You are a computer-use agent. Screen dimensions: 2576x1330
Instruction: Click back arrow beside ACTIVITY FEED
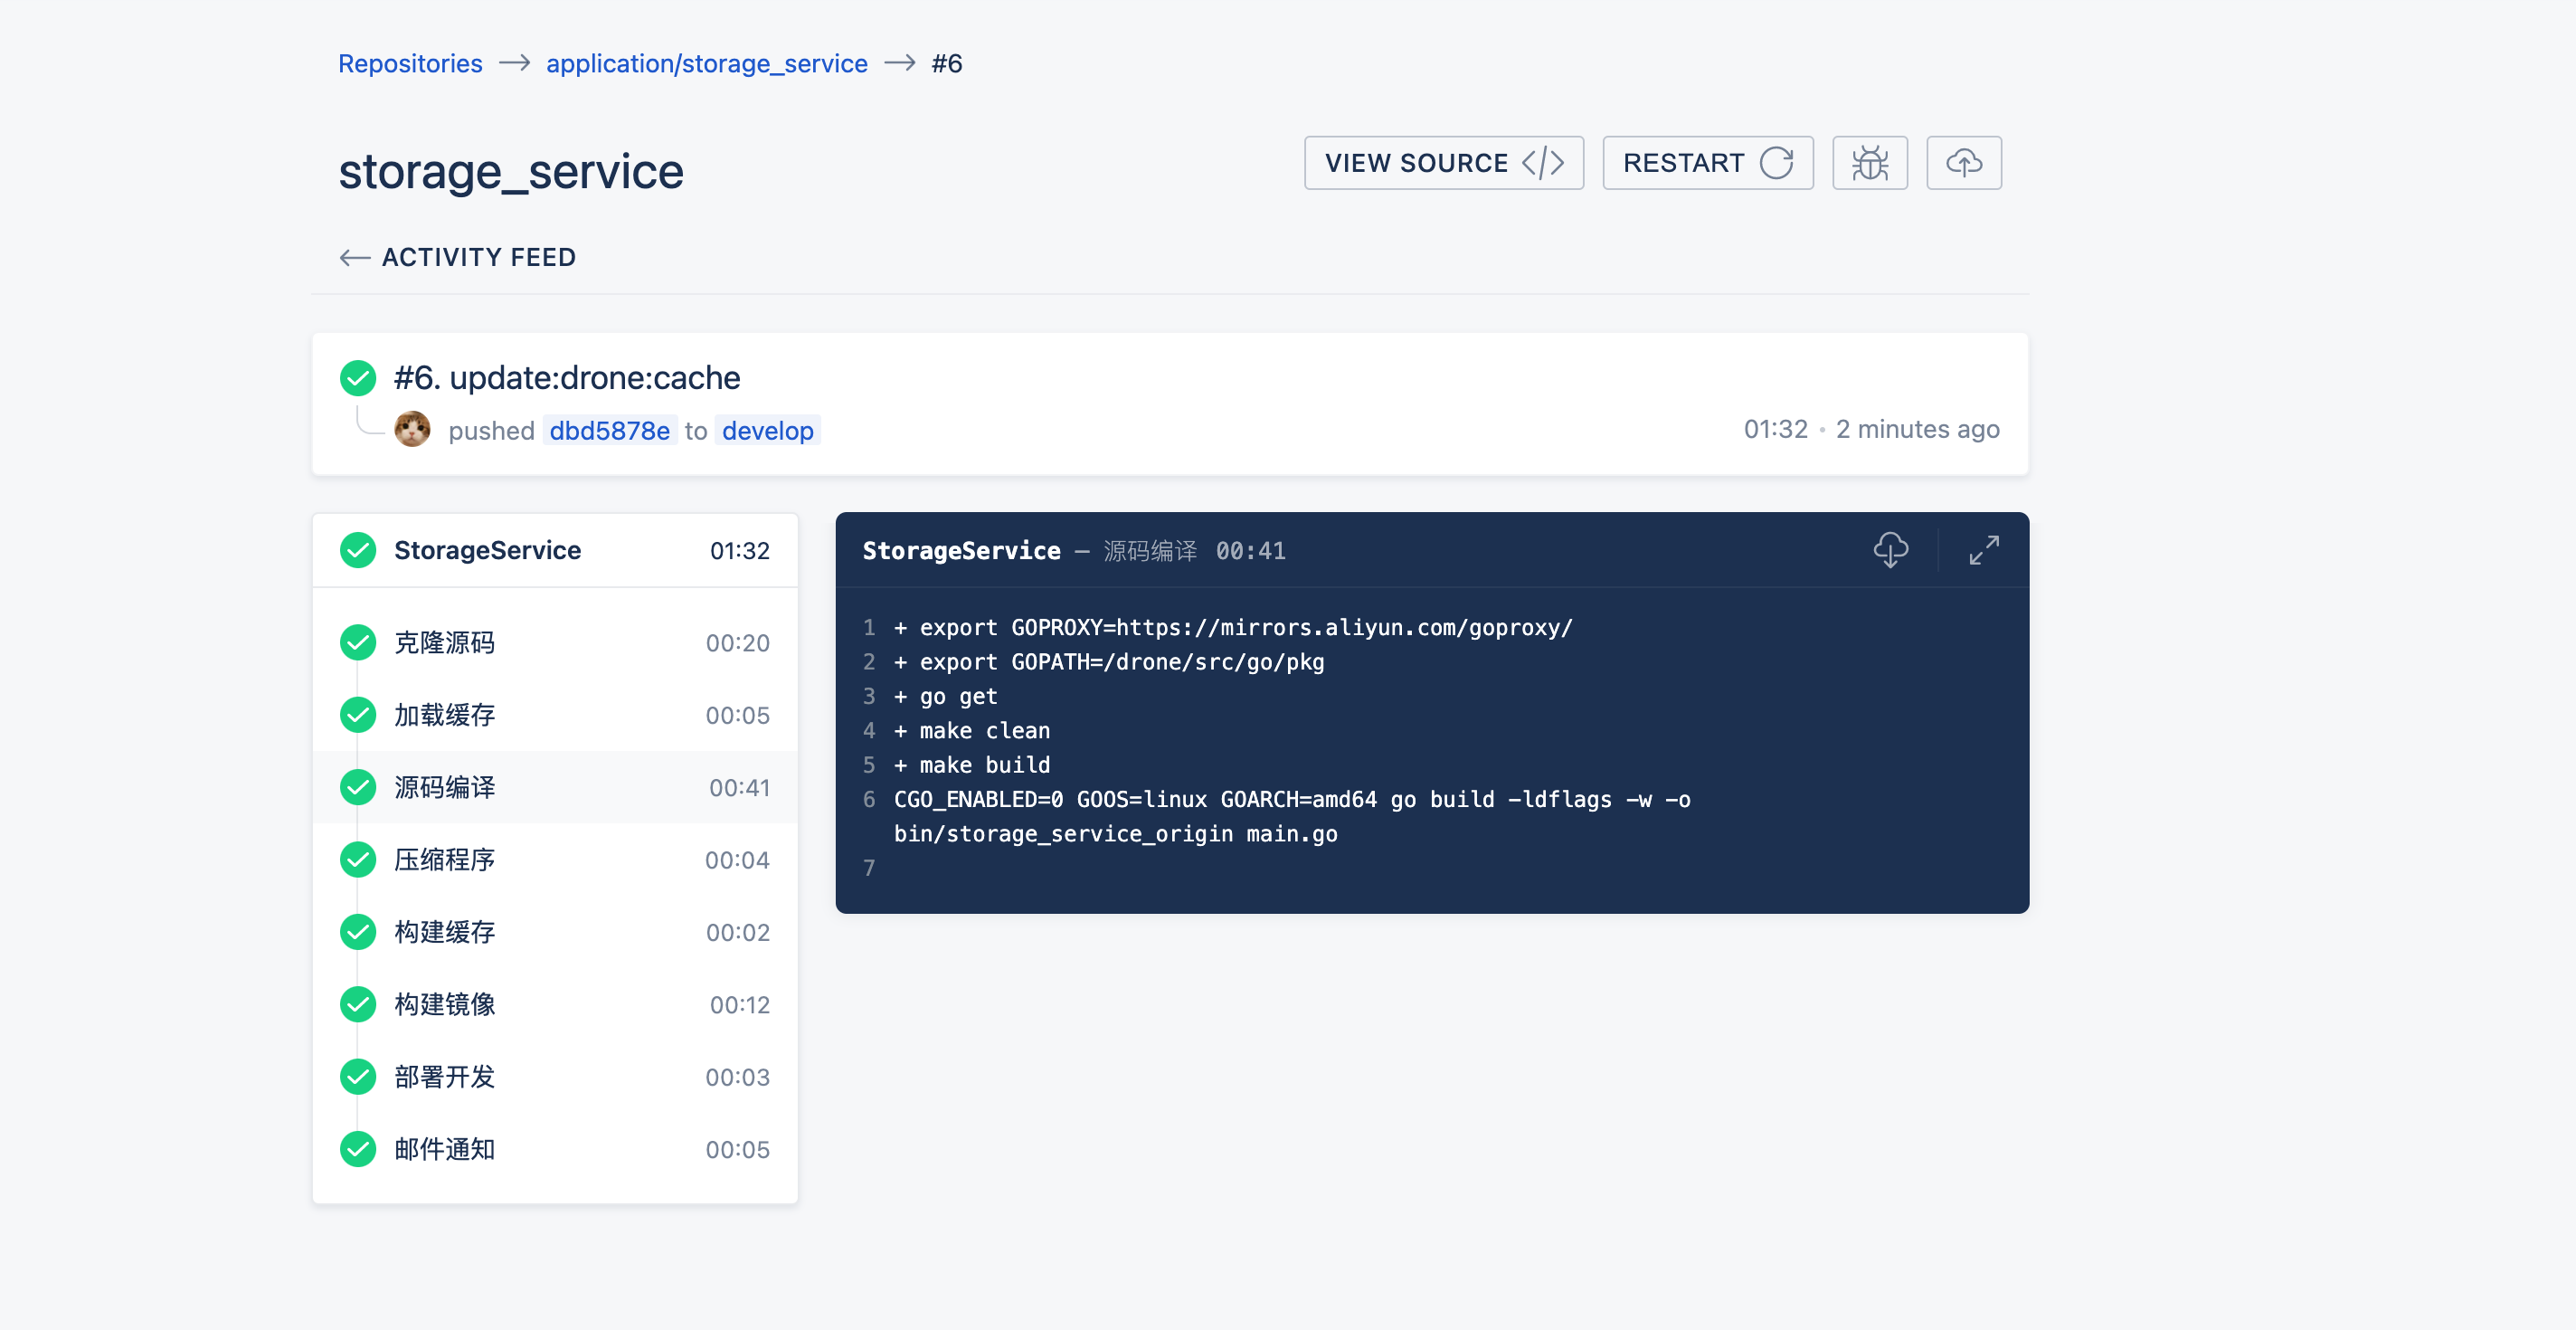click(x=354, y=258)
